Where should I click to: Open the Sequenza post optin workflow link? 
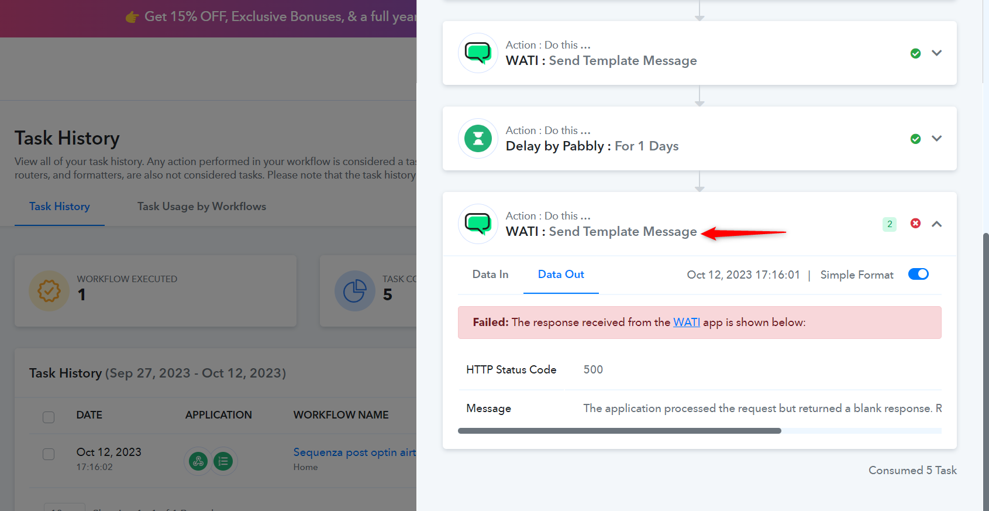[x=354, y=452]
